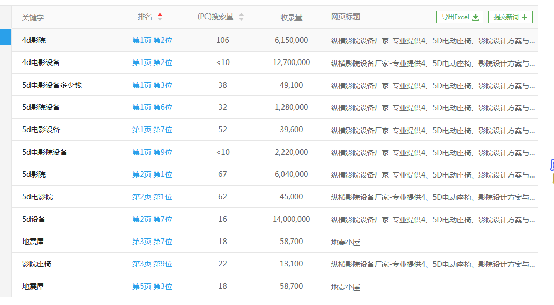Select the 4d影院 keyword cell
Viewport: 554px width, 305px height.
tap(34, 40)
